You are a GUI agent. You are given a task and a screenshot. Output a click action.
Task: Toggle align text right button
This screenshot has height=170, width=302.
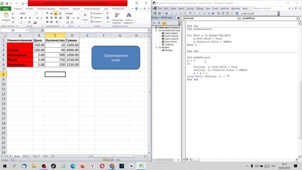click(x=56, y=18)
